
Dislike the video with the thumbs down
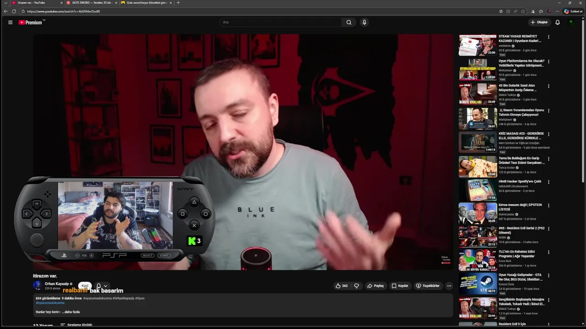click(x=357, y=286)
